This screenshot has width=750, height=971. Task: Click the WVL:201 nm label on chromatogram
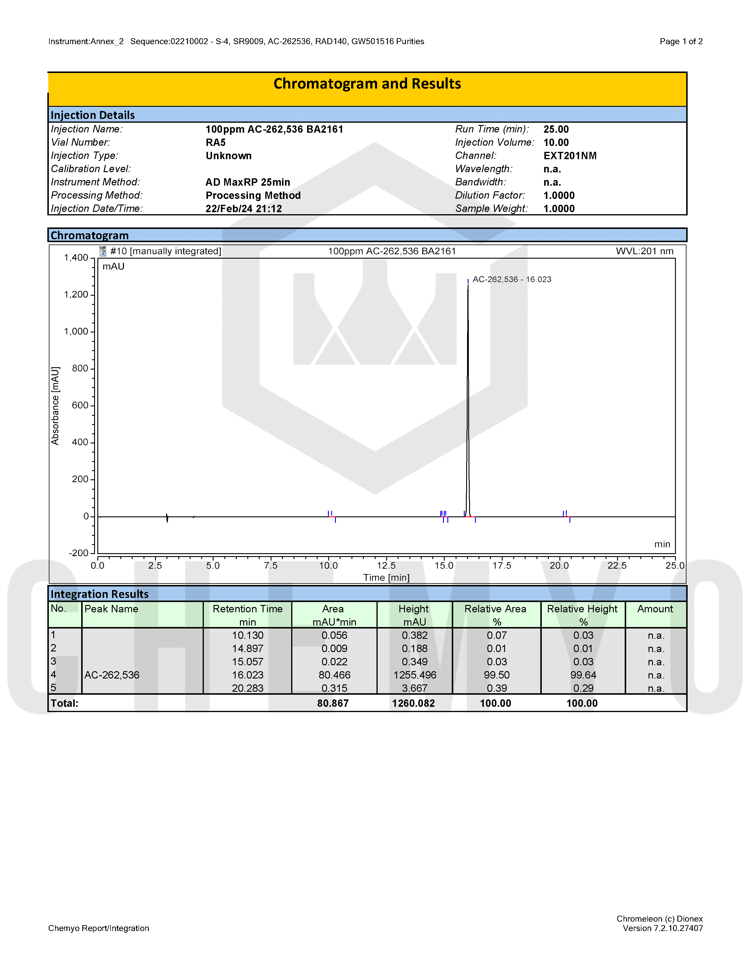tap(644, 251)
